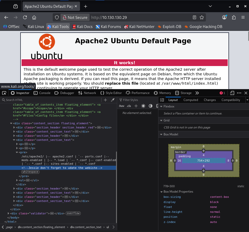
Task: Switch to the Changes tab
Action: (x=210, y=100)
